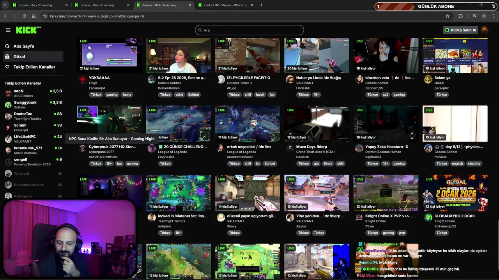This screenshot has height=280, width=499.
Task: Click the lol tag under umutkahramaaan
Action: tap(257, 164)
